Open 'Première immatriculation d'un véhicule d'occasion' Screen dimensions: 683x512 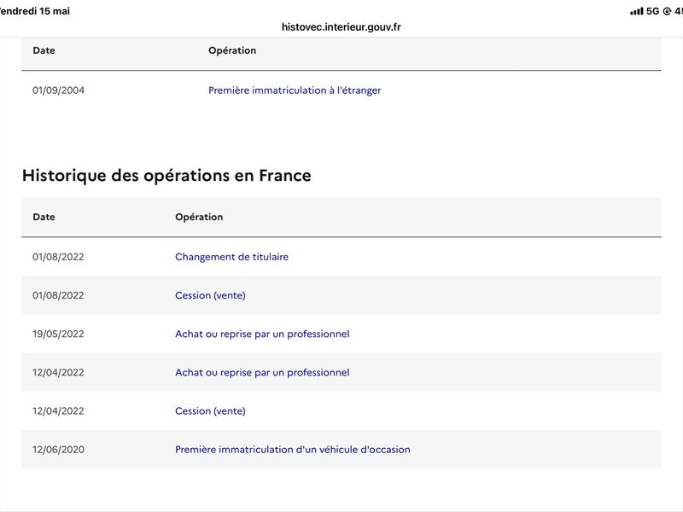coord(293,450)
